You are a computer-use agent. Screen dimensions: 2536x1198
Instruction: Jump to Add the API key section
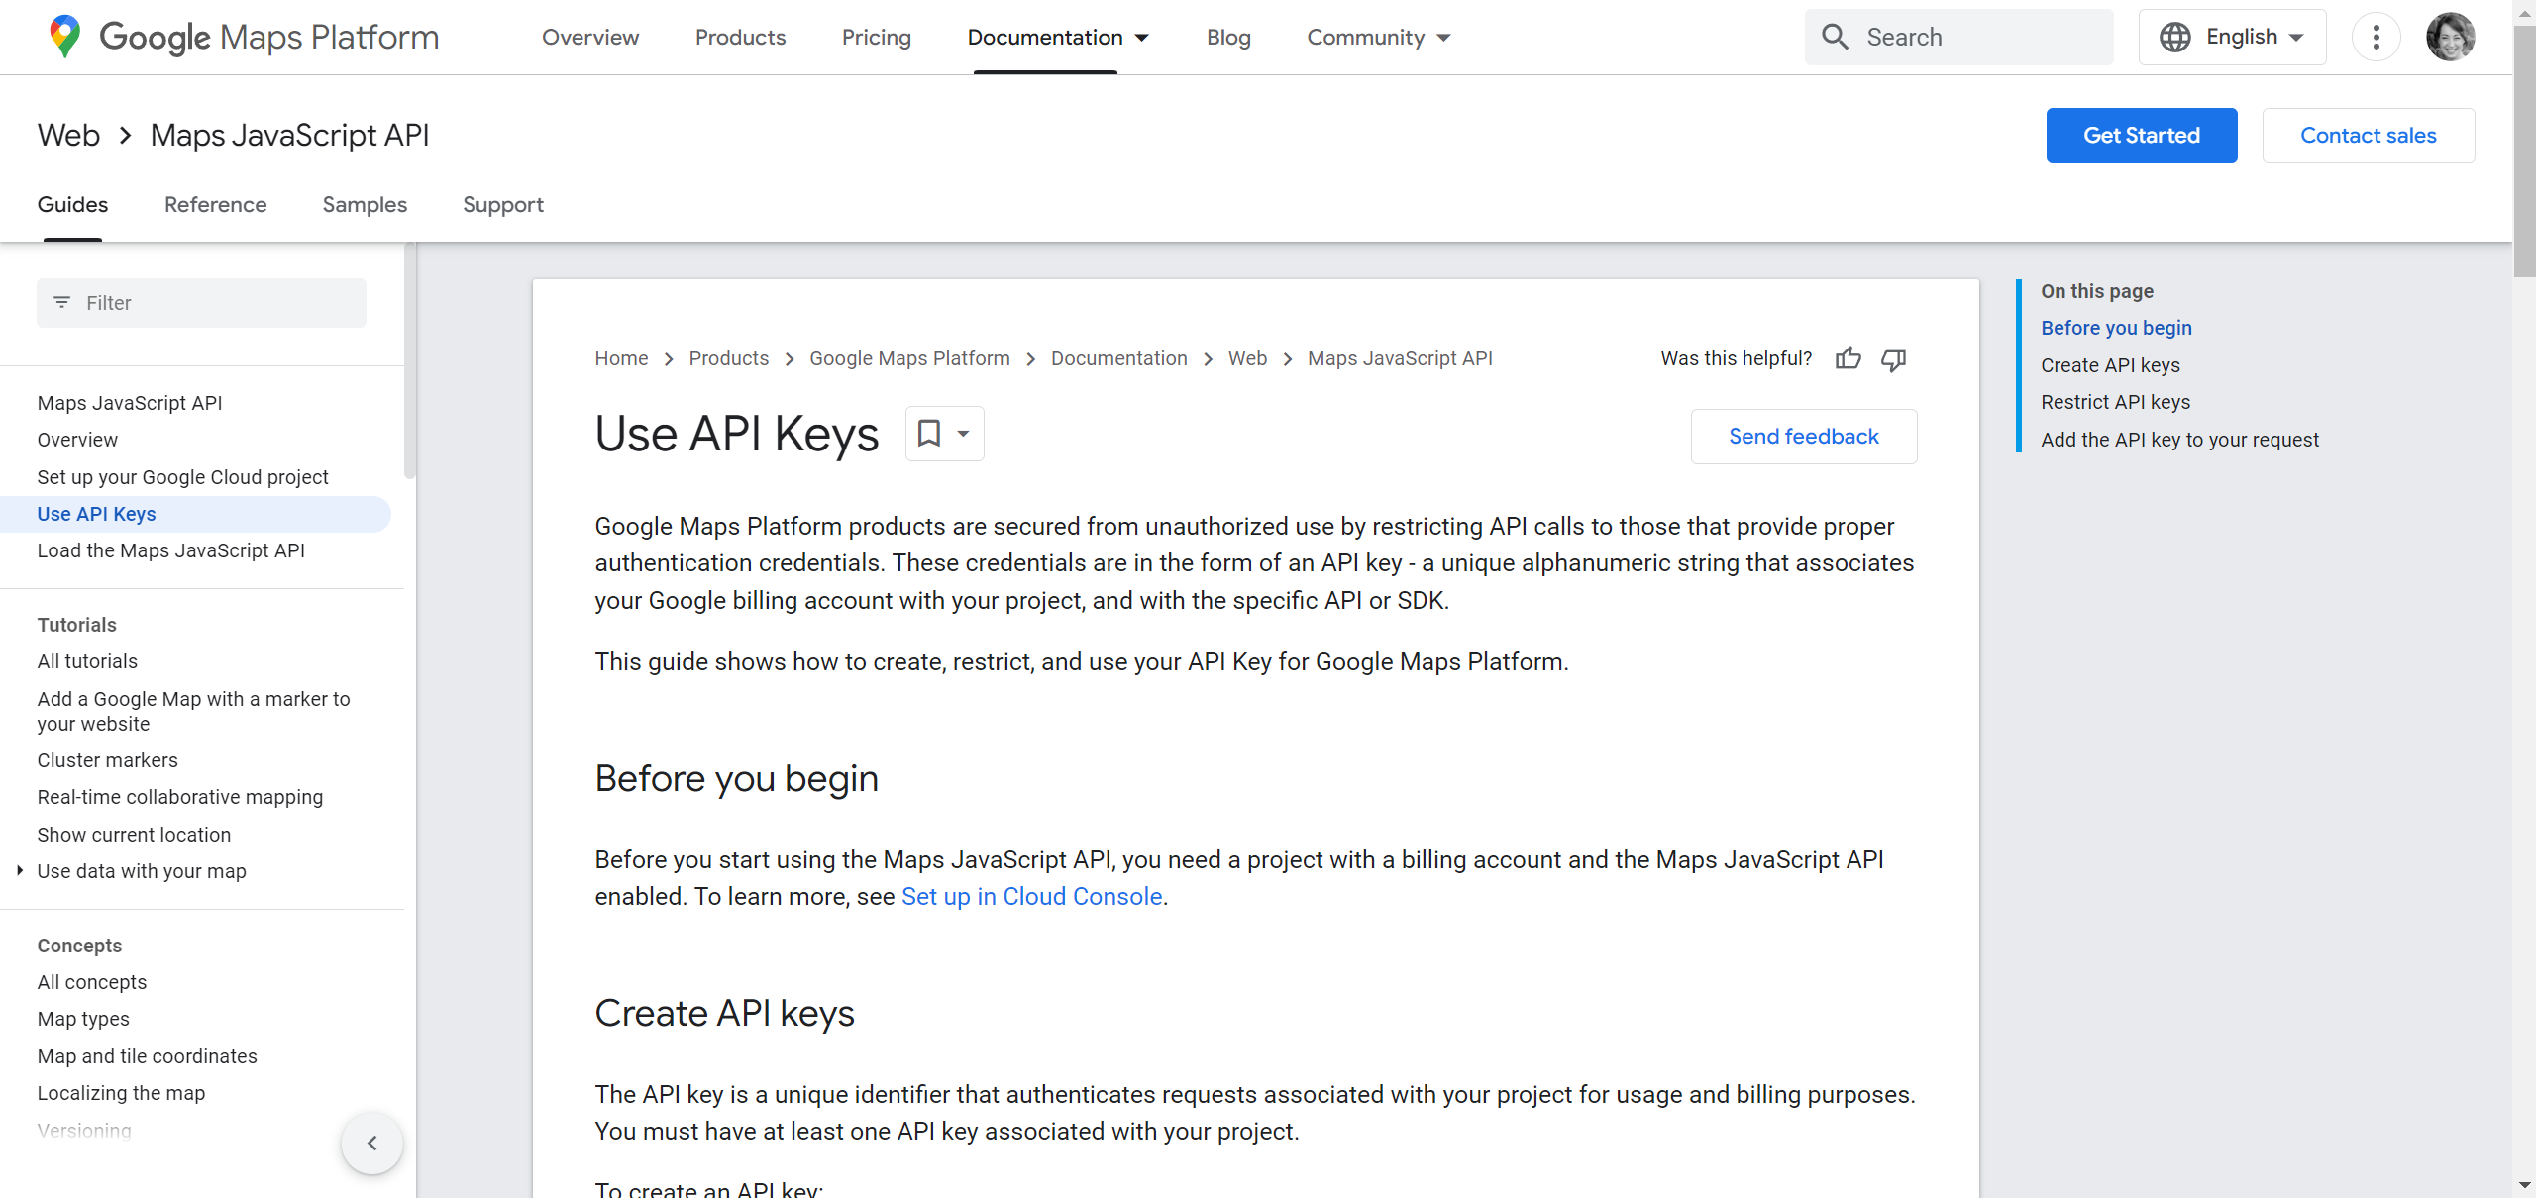pos(2179,440)
